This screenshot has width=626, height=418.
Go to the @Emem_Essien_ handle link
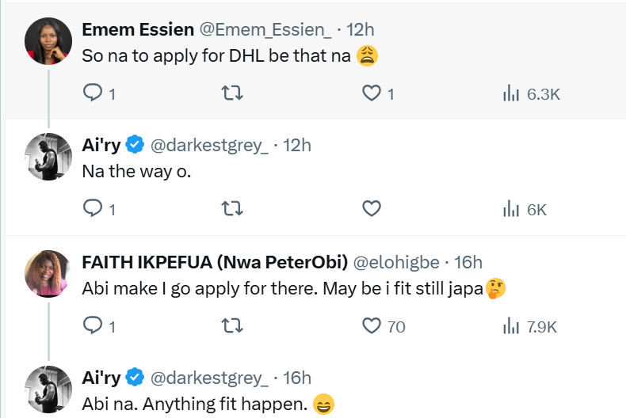pos(265,30)
